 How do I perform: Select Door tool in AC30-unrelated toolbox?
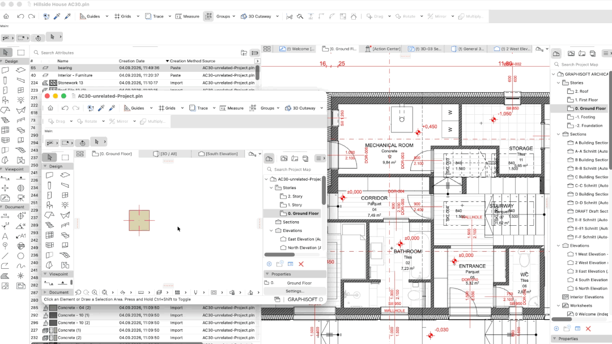49,195
